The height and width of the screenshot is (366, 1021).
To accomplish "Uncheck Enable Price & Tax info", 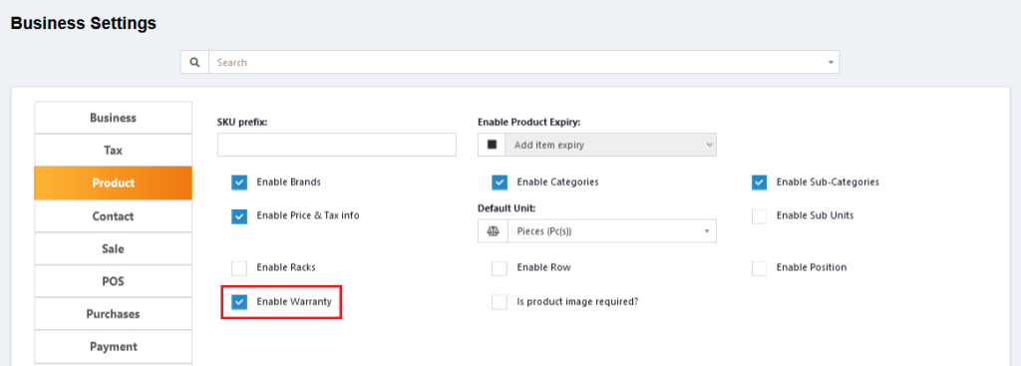I will [239, 216].
